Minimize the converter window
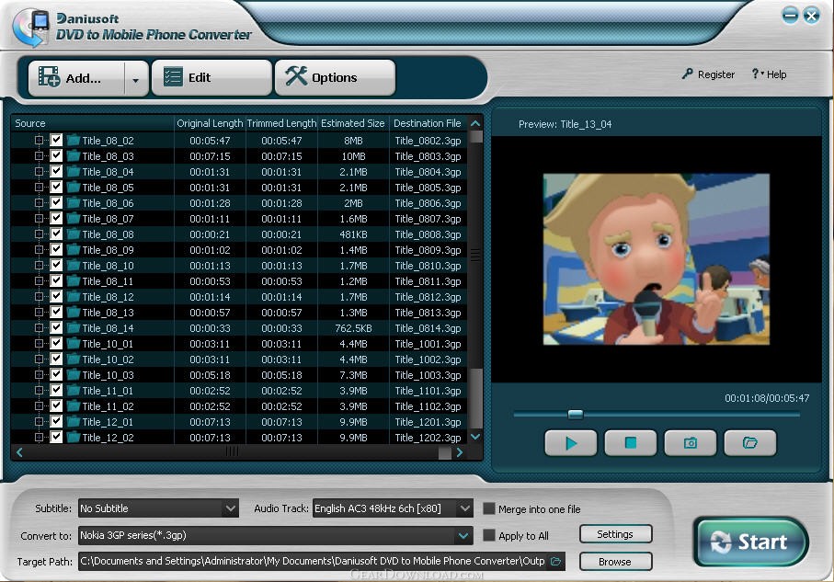The height and width of the screenshot is (582, 834). [x=791, y=15]
